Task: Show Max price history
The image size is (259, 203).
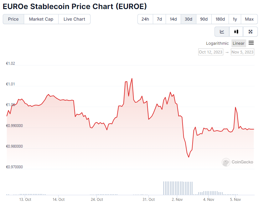Action: [x=249, y=19]
